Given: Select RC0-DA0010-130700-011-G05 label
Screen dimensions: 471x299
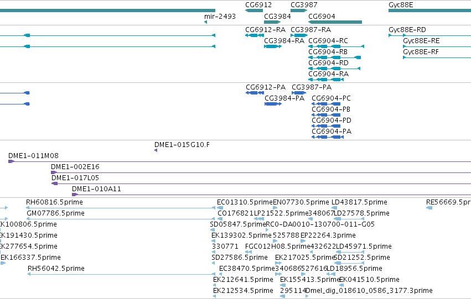Looking at the screenshot, I should 320,224.
